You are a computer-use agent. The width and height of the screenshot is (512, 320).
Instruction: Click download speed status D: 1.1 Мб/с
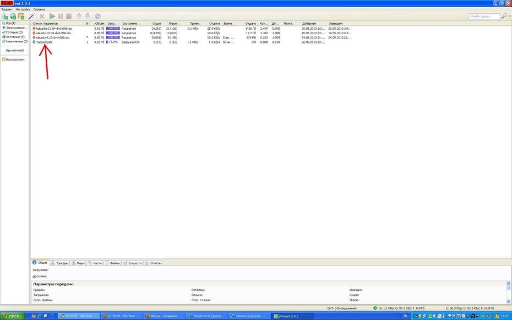coord(402,308)
